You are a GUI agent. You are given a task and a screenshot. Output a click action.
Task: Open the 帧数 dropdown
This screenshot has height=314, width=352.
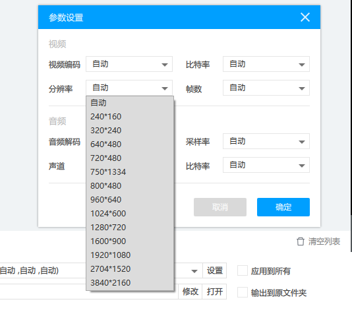point(266,88)
